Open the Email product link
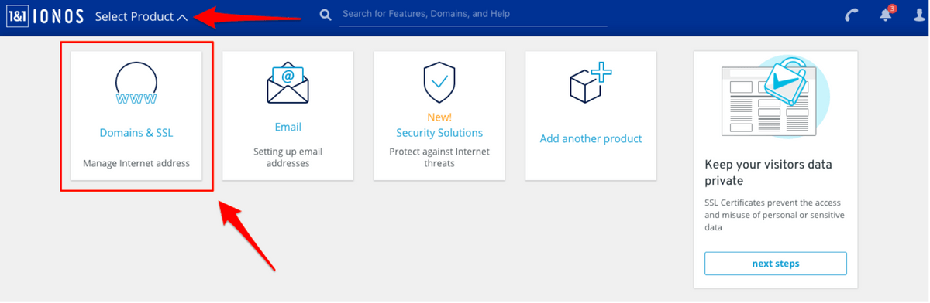The height and width of the screenshot is (303, 930). click(x=288, y=127)
